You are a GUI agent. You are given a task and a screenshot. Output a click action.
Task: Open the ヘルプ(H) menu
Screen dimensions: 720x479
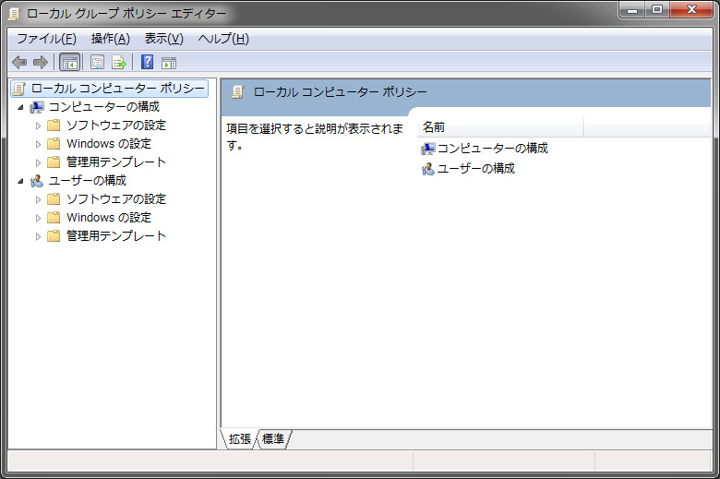(223, 39)
